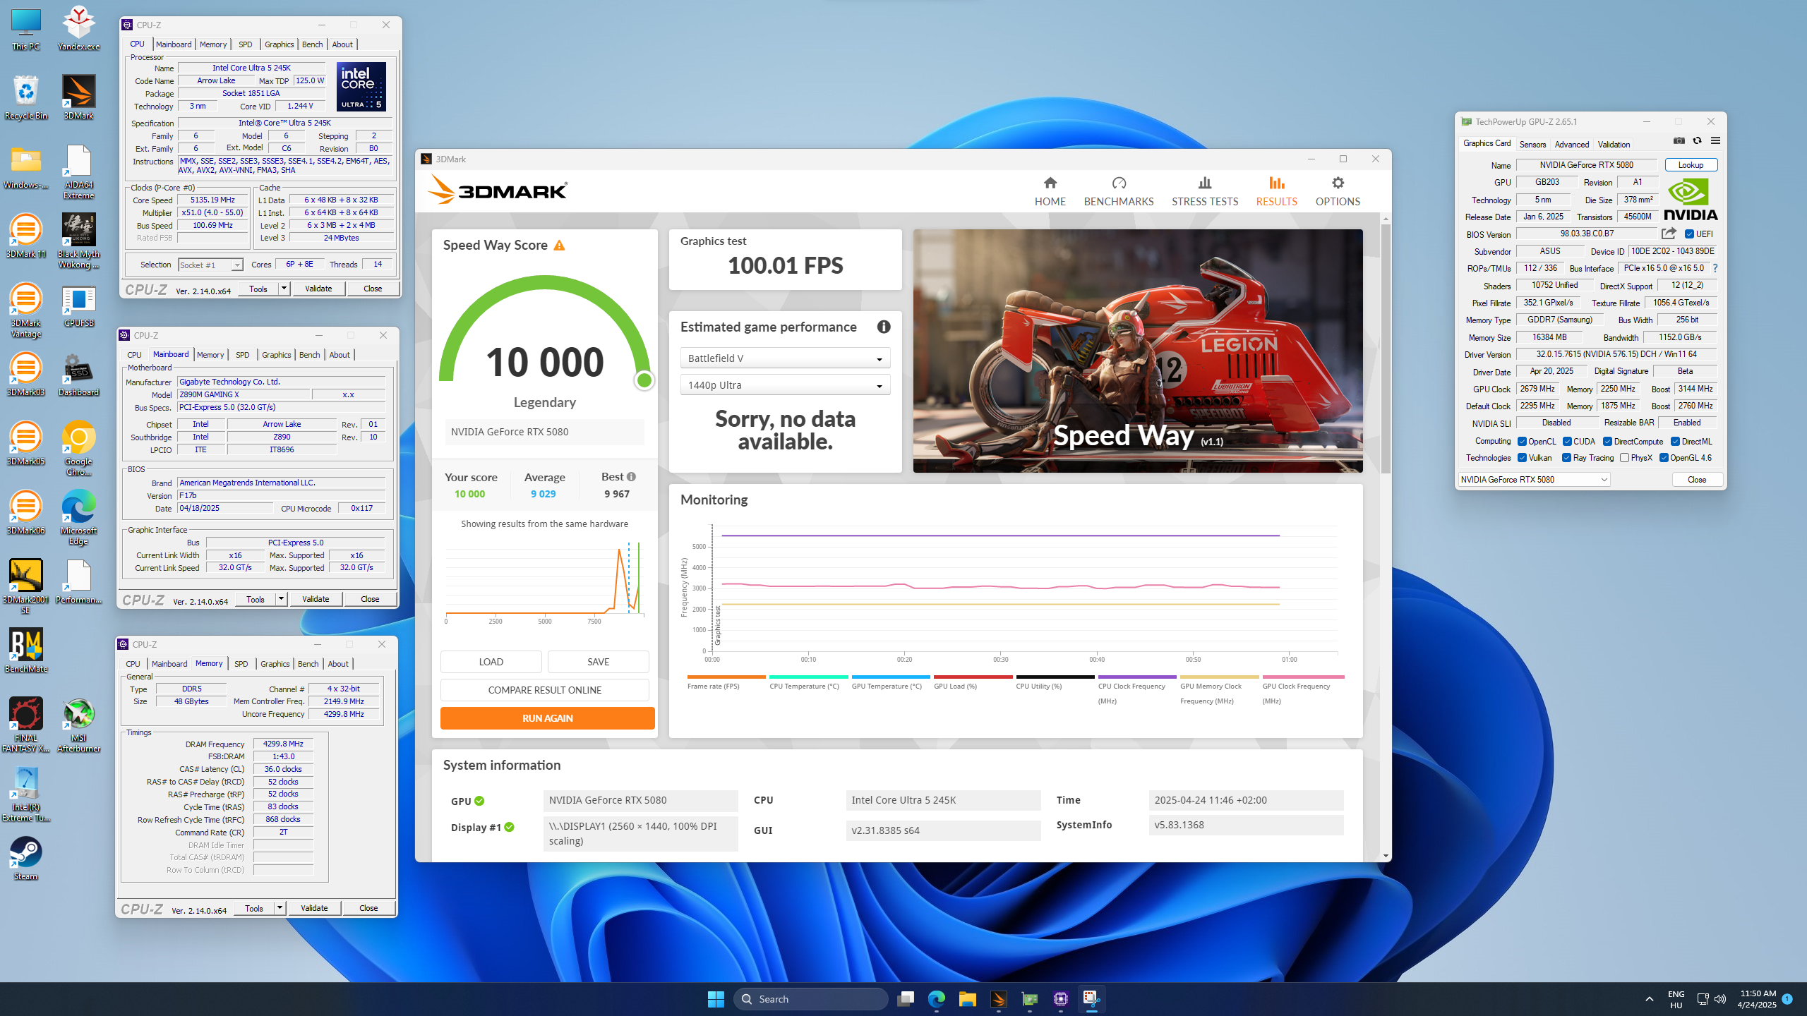The image size is (1807, 1016).
Task: Click SAVE button in 3DMark
Action: pos(598,662)
